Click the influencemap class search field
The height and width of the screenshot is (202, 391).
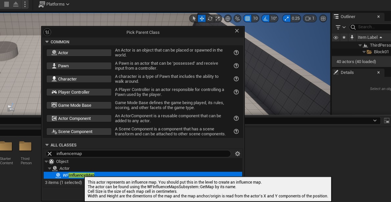point(141,154)
